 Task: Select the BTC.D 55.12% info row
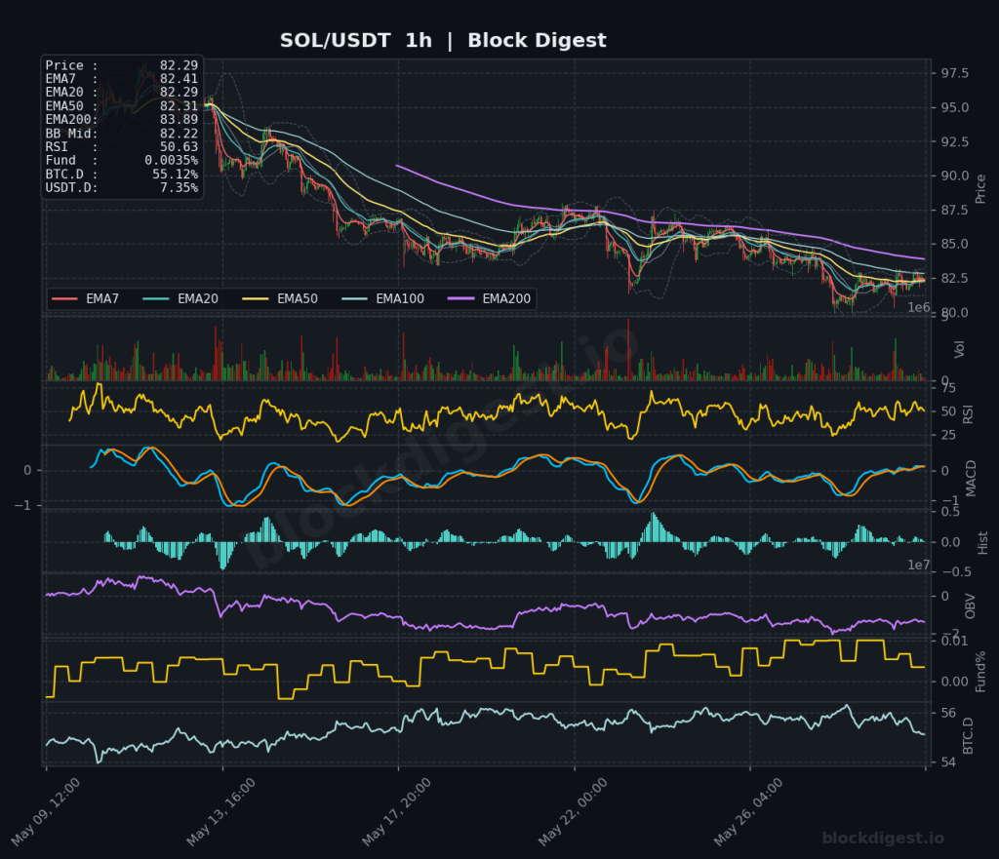(x=122, y=175)
